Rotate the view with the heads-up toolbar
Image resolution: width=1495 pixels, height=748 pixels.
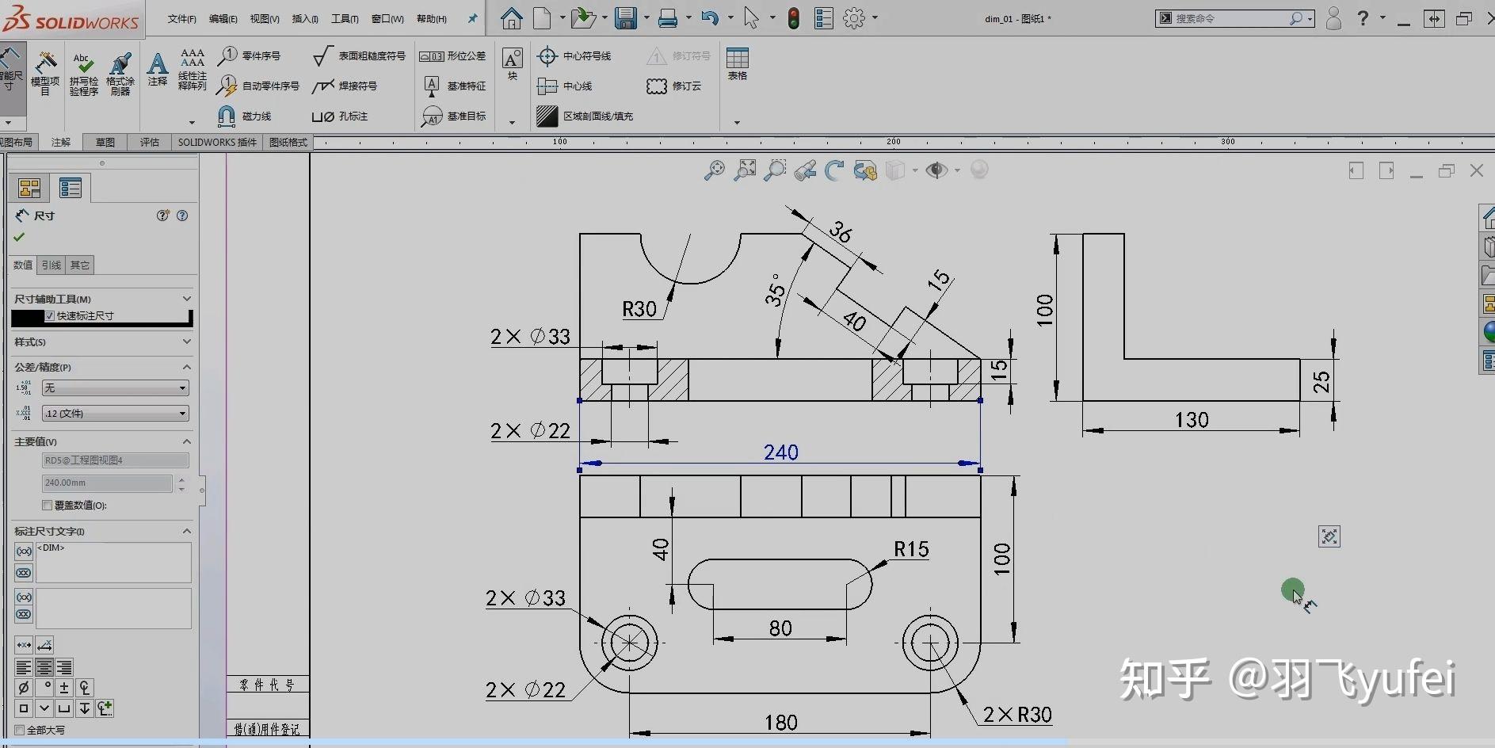pos(834,170)
